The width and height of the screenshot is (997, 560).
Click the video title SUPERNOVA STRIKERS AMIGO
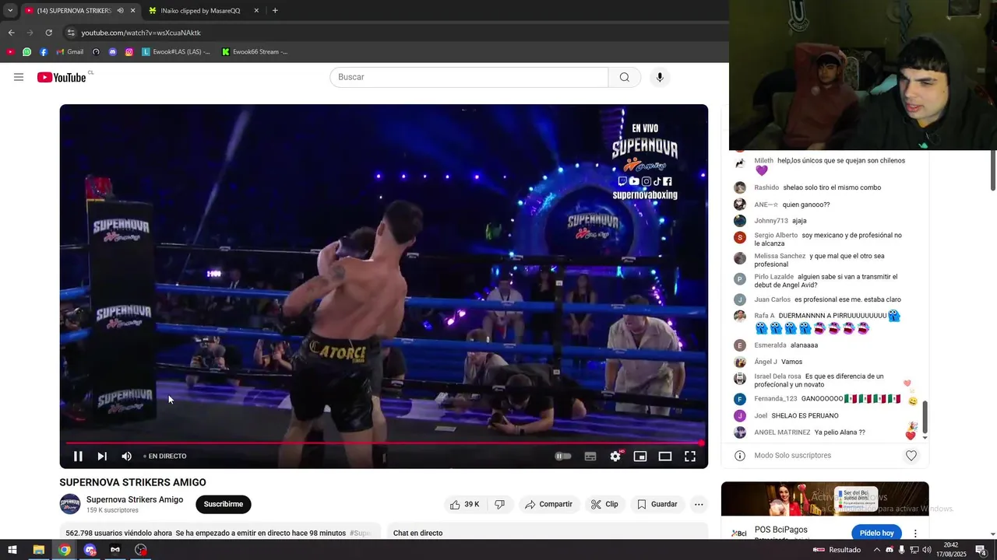point(133,482)
